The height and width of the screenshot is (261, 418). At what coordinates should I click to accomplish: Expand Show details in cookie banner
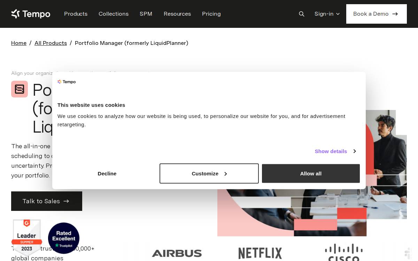(335, 151)
